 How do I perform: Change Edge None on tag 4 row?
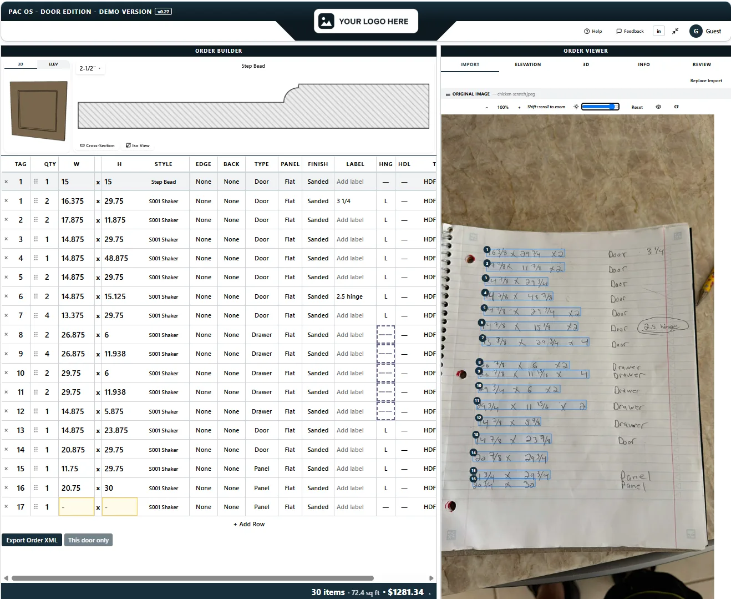[x=204, y=258]
